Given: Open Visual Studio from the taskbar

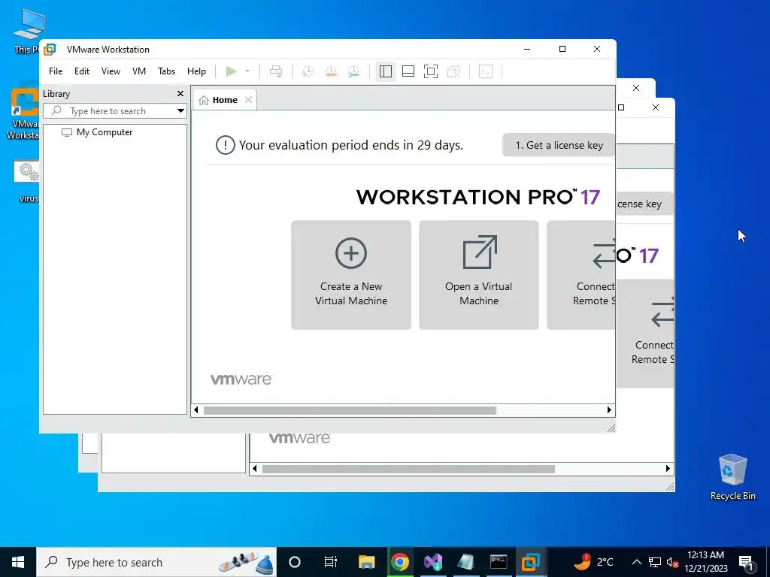Looking at the screenshot, I should pos(433,562).
